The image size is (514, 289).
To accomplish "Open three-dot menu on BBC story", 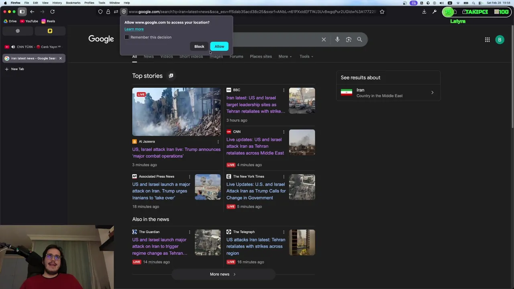I will [x=284, y=90].
